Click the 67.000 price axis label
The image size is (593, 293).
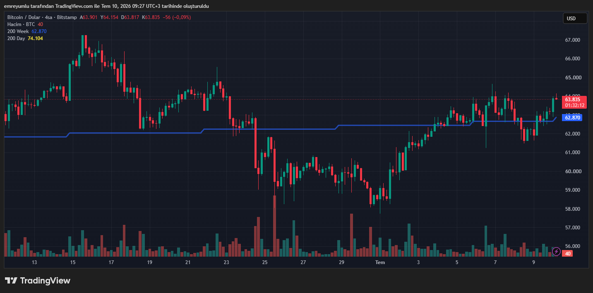point(573,40)
